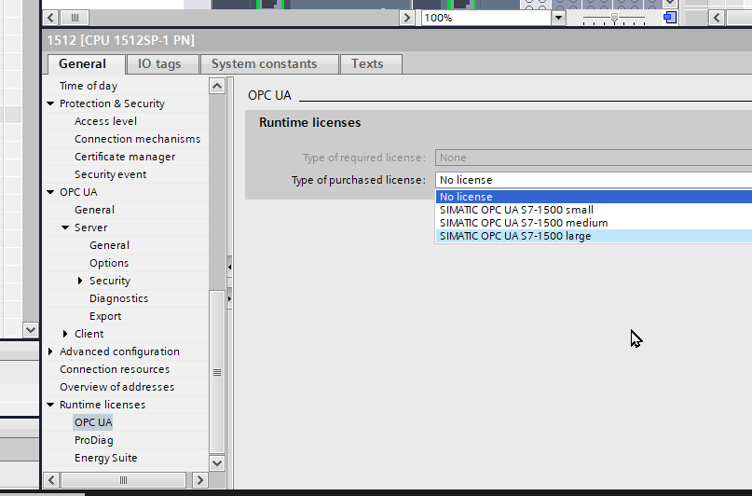The height and width of the screenshot is (496, 752).
Task: Select the No license option
Action: (x=594, y=197)
